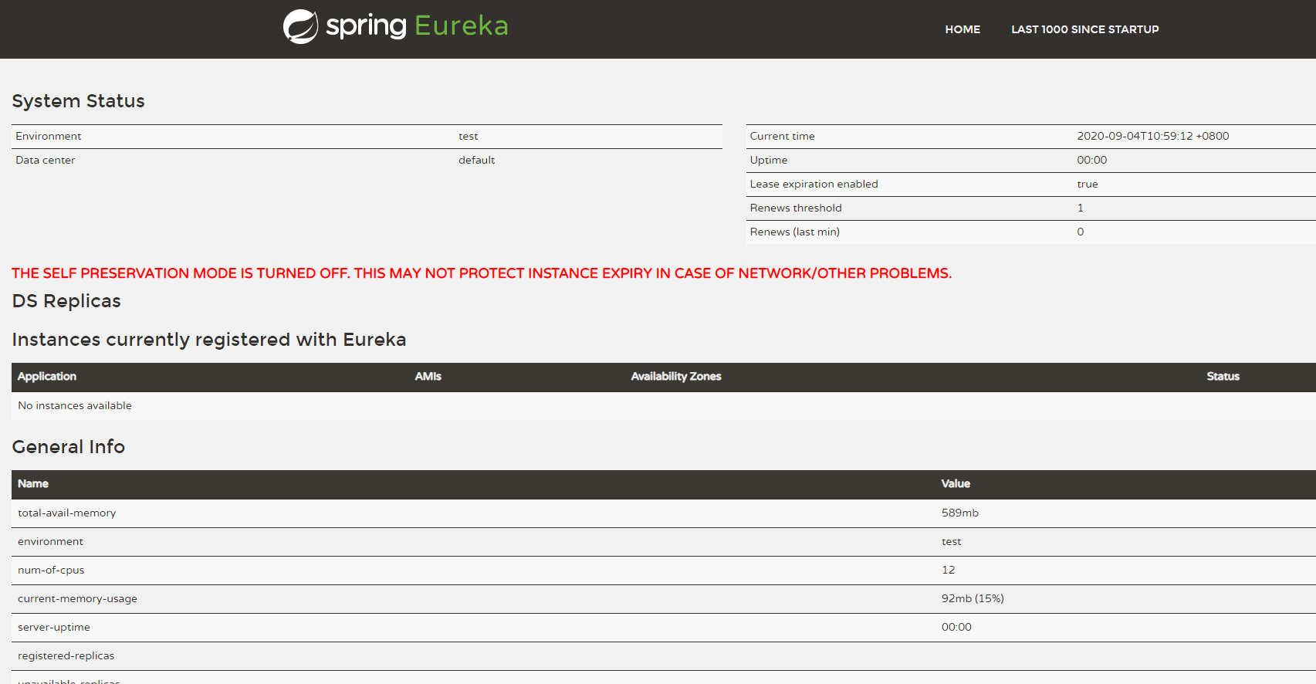Select the 00:00 value in the Uptime row
This screenshot has width=1316, height=684.
coord(1091,160)
